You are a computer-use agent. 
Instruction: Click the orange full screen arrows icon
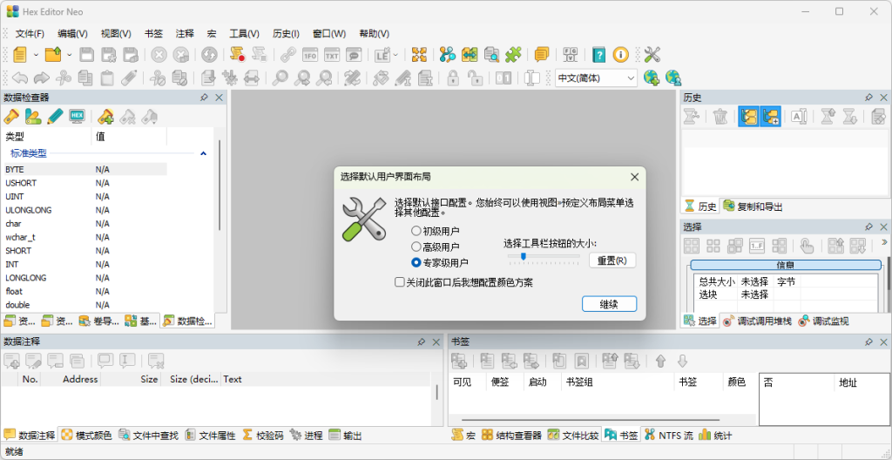point(419,55)
